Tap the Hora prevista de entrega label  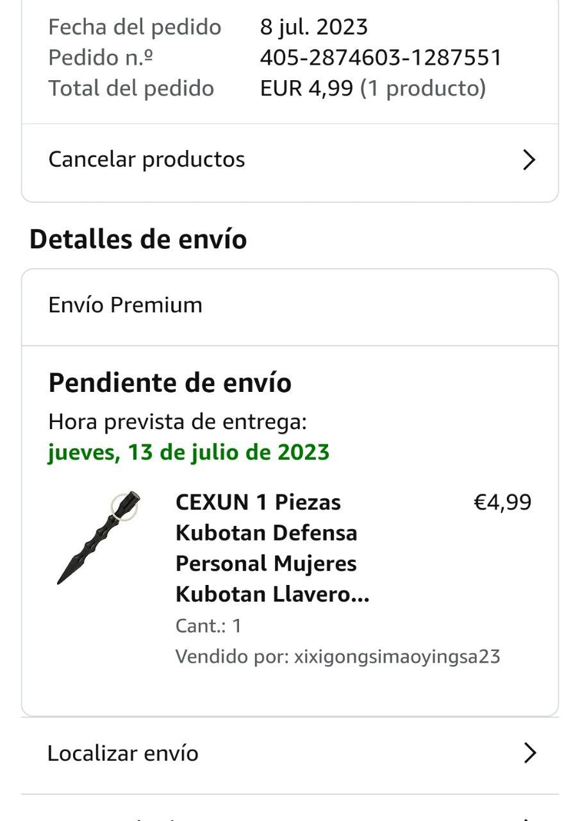[x=178, y=422]
